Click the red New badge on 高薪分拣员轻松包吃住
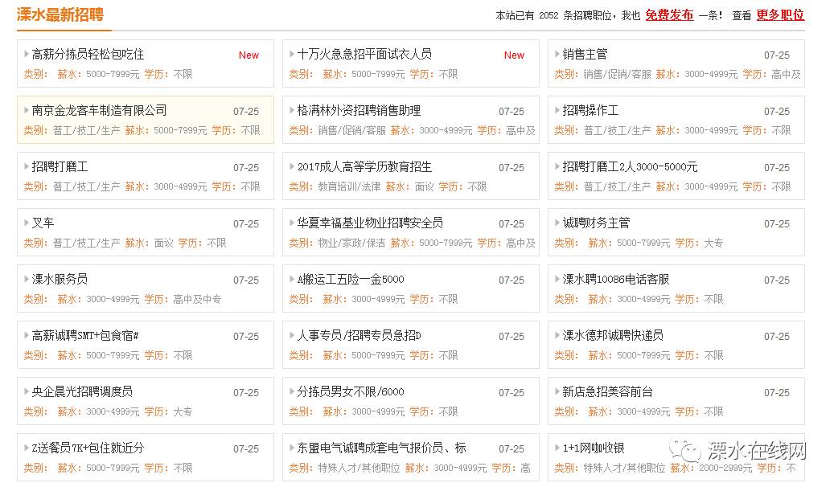Viewport: 834px width, 487px height. click(x=249, y=55)
